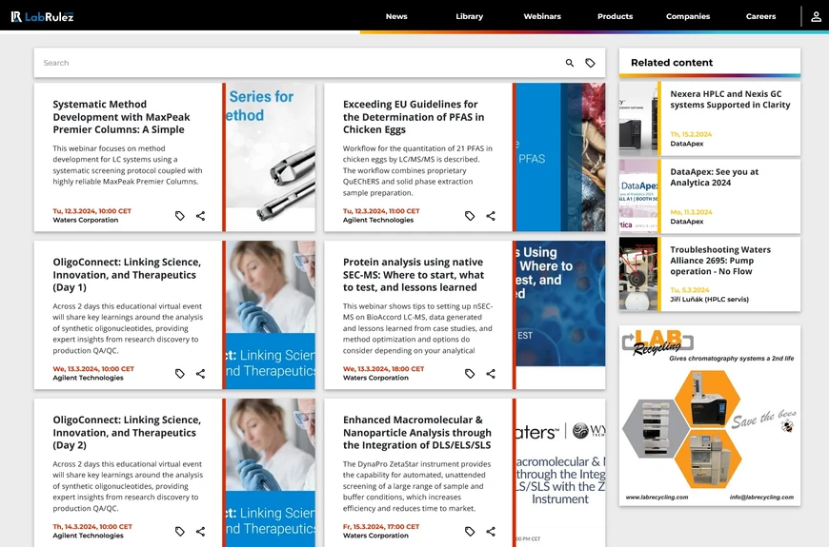This screenshot has height=547, width=829.
Task: Open the user account icon
Action: tap(816, 17)
